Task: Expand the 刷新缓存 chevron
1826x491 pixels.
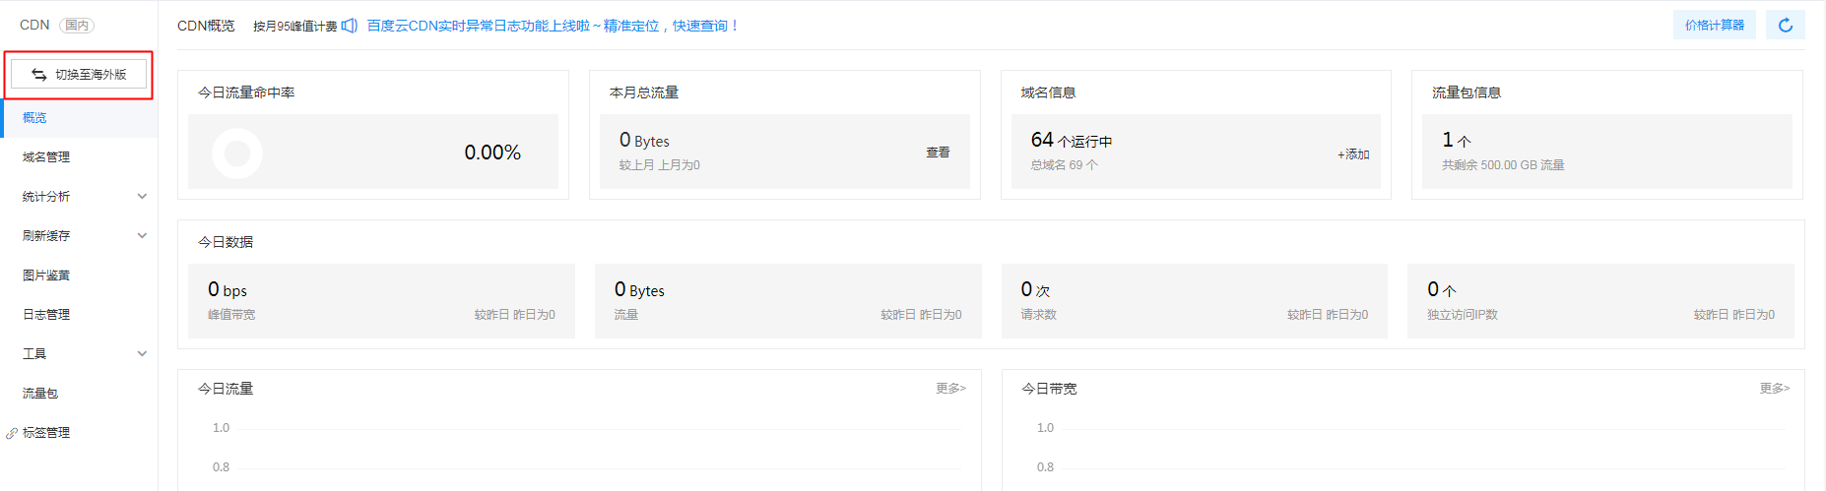Action: click(x=142, y=235)
